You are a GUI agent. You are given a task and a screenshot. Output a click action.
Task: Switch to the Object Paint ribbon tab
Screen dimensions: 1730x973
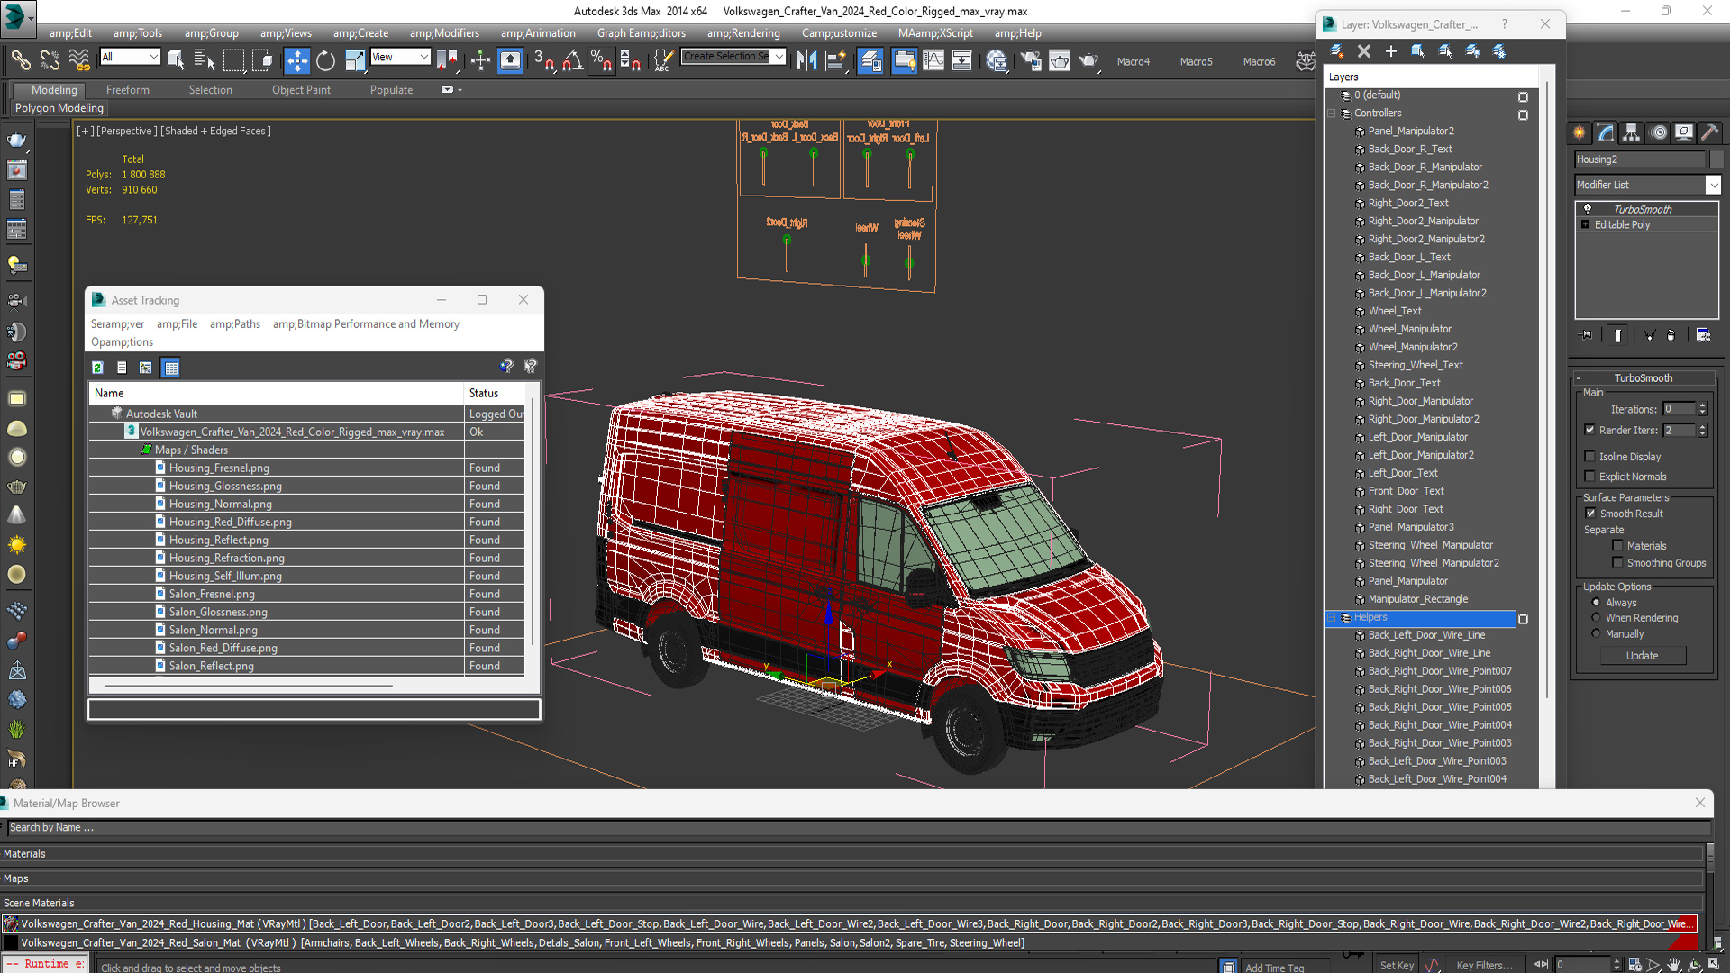coord(301,90)
